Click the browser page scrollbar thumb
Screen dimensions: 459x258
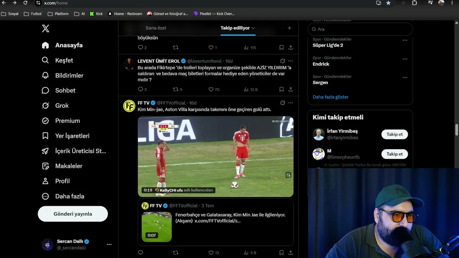(456, 130)
